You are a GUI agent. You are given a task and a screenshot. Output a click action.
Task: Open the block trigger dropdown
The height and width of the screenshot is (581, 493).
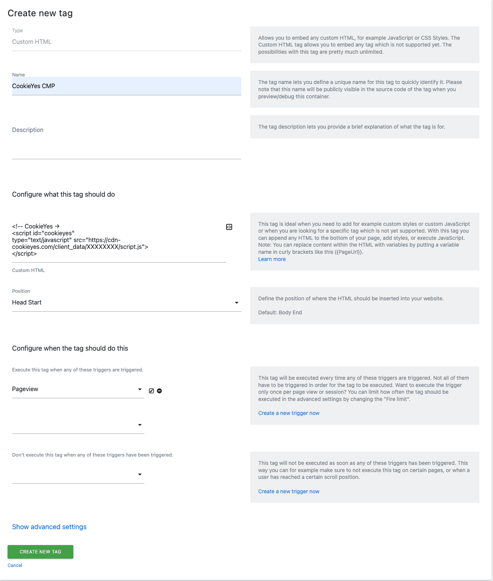[78, 475]
